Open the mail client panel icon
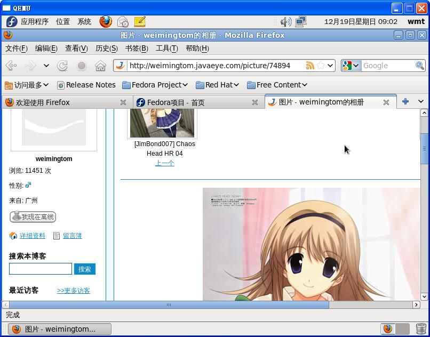This screenshot has height=337, width=430. coord(123,22)
